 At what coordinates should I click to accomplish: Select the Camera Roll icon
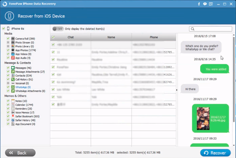click(13, 38)
